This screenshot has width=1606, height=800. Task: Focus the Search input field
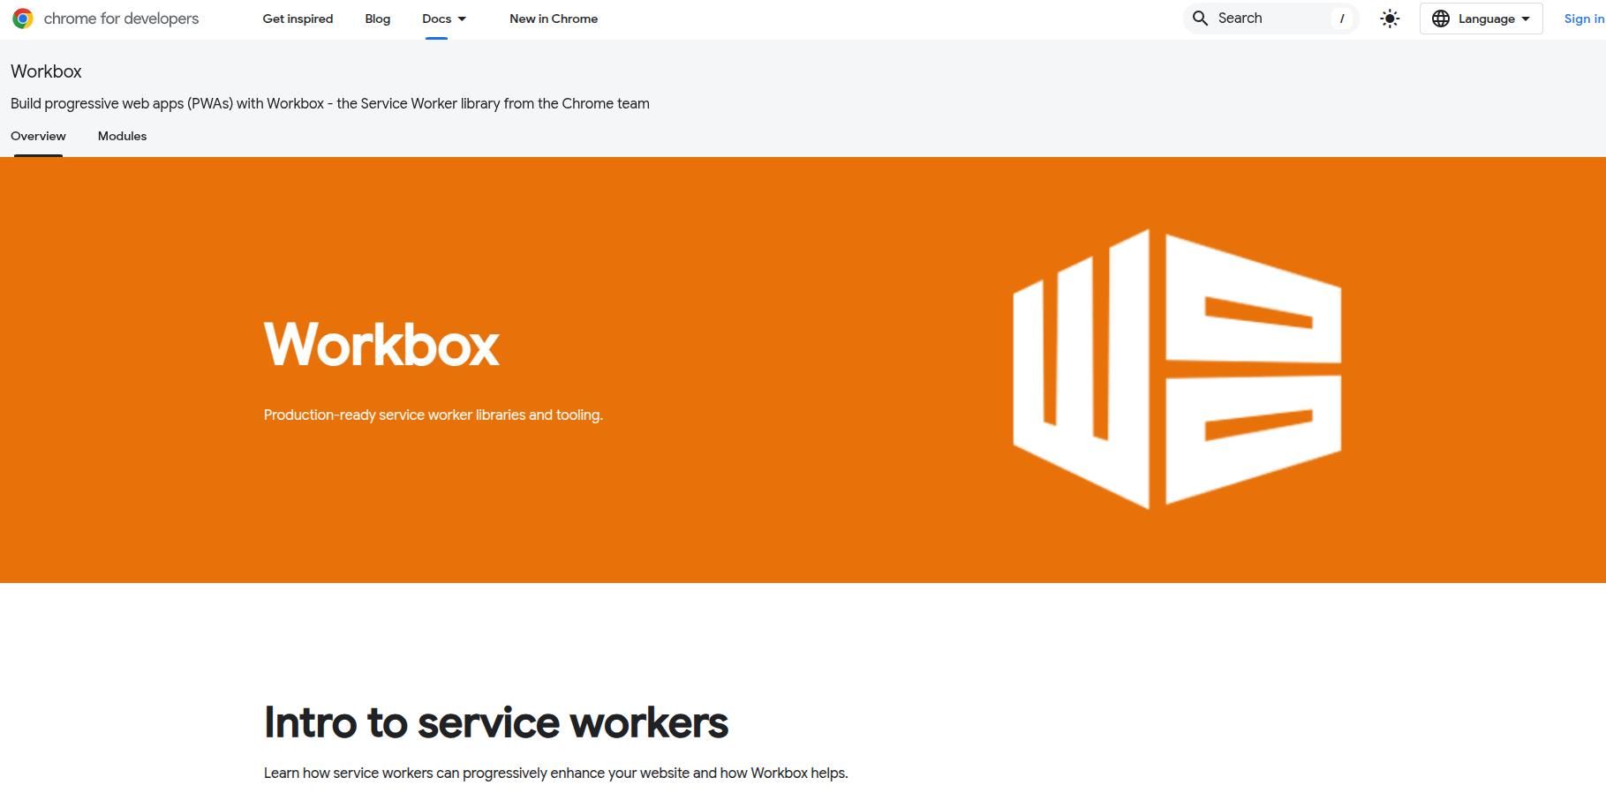point(1270,18)
